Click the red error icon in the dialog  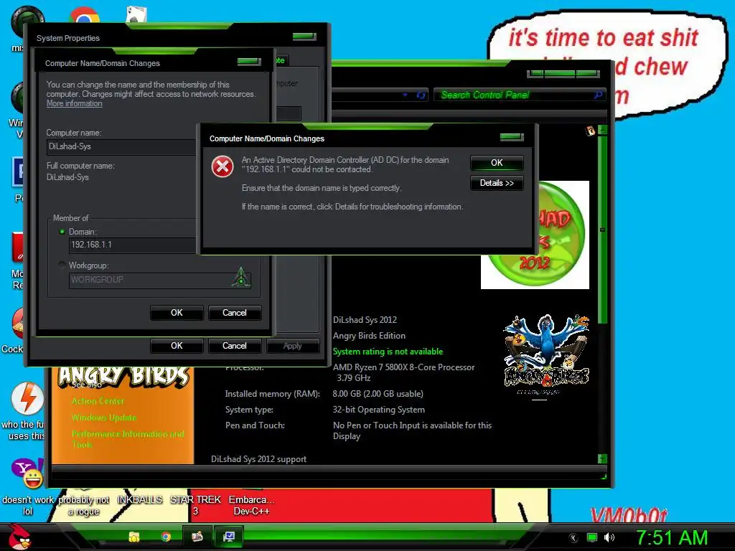(x=223, y=166)
